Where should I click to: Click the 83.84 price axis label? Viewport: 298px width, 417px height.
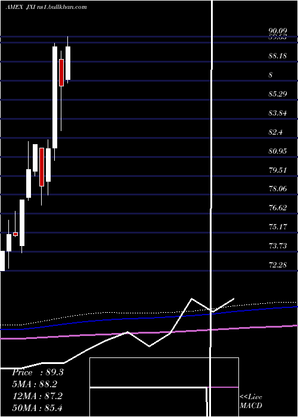tap(278, 113)
